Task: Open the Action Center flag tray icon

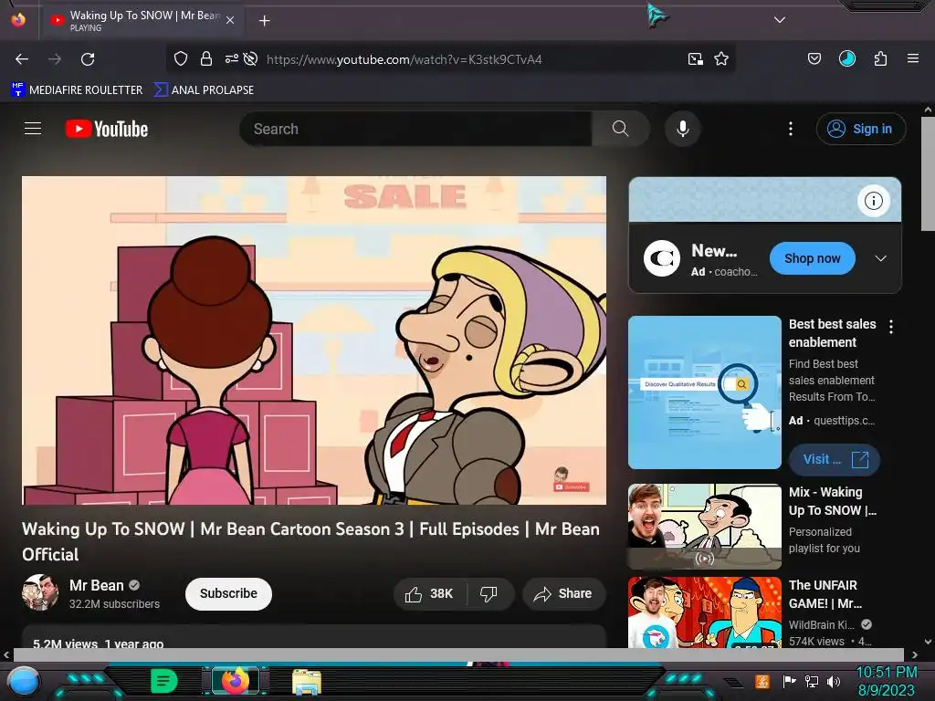Action: [790, 681]
